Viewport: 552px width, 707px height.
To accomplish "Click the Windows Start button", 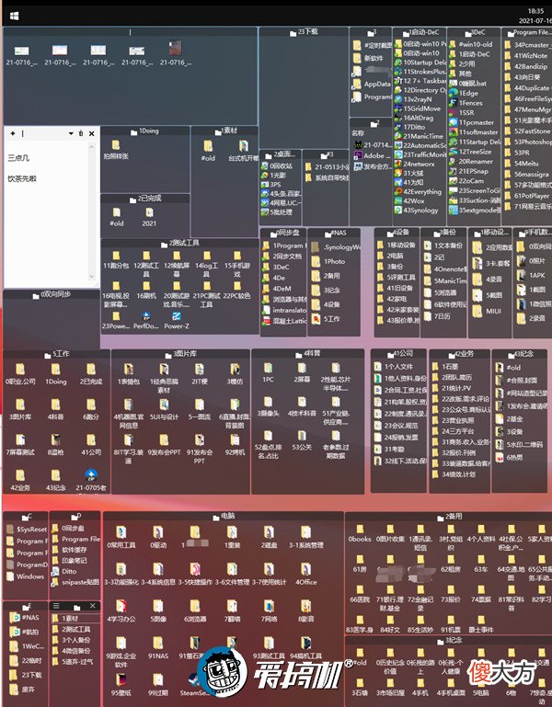I will coord(14,16).
